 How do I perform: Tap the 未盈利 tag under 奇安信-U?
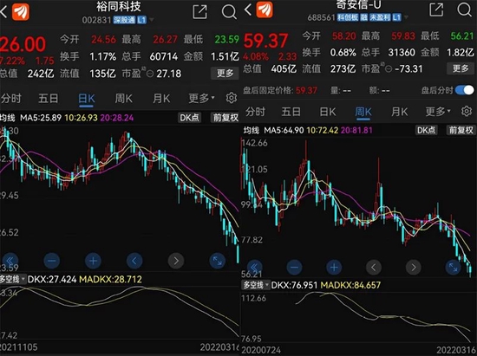(x=380, y=17)
